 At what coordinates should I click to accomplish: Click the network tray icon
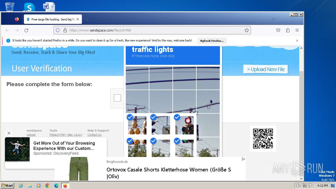coord(304,186)
